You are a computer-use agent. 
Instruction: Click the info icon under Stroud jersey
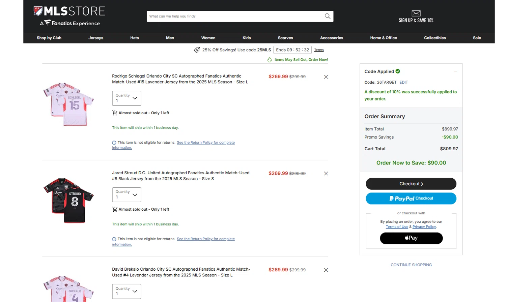pyautogui.click(x=114, y=239)
